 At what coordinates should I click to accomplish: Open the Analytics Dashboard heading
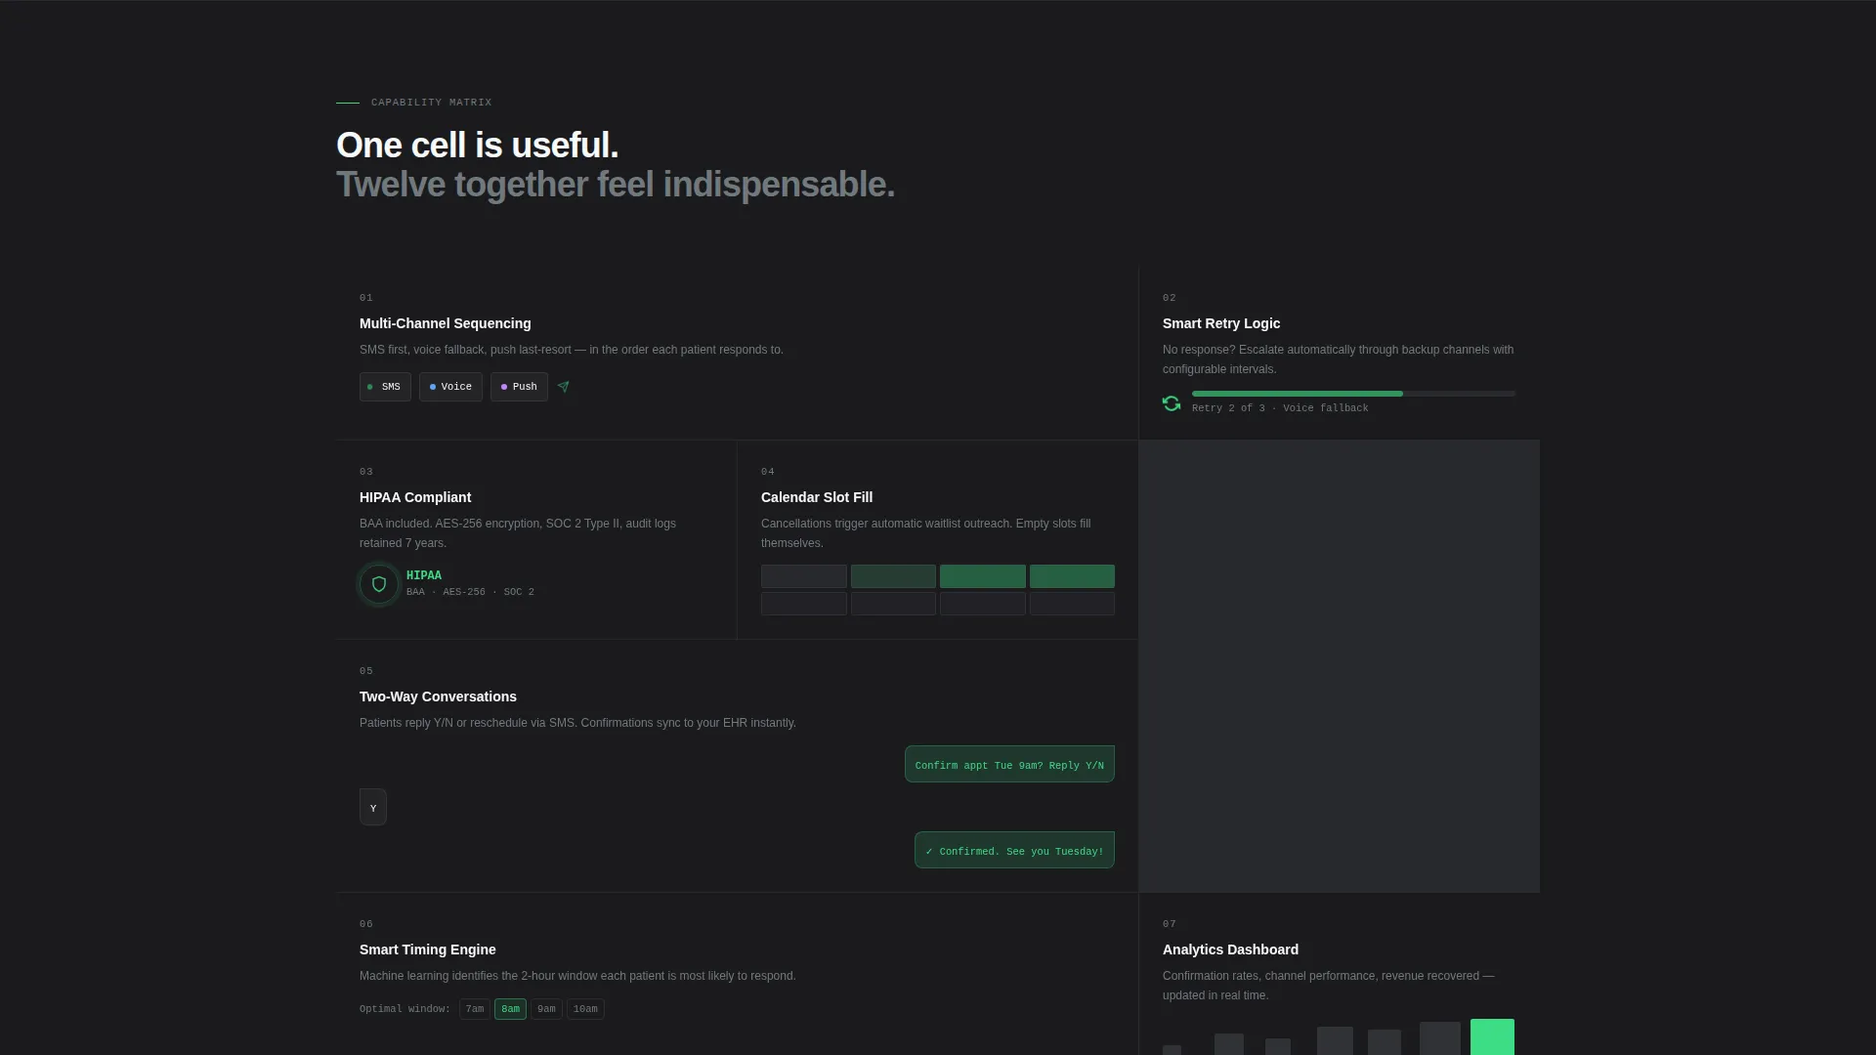(1230, 949)
